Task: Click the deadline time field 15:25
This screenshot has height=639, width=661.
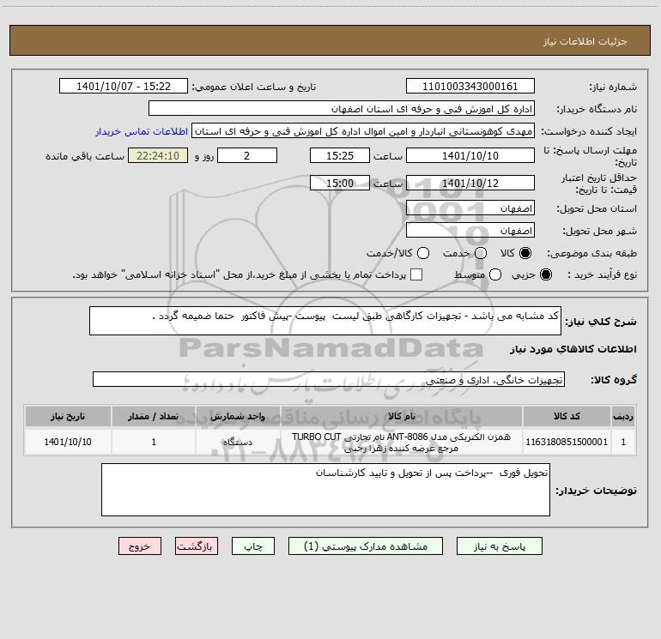Action: pyautogui.click(x=340, y=155)
